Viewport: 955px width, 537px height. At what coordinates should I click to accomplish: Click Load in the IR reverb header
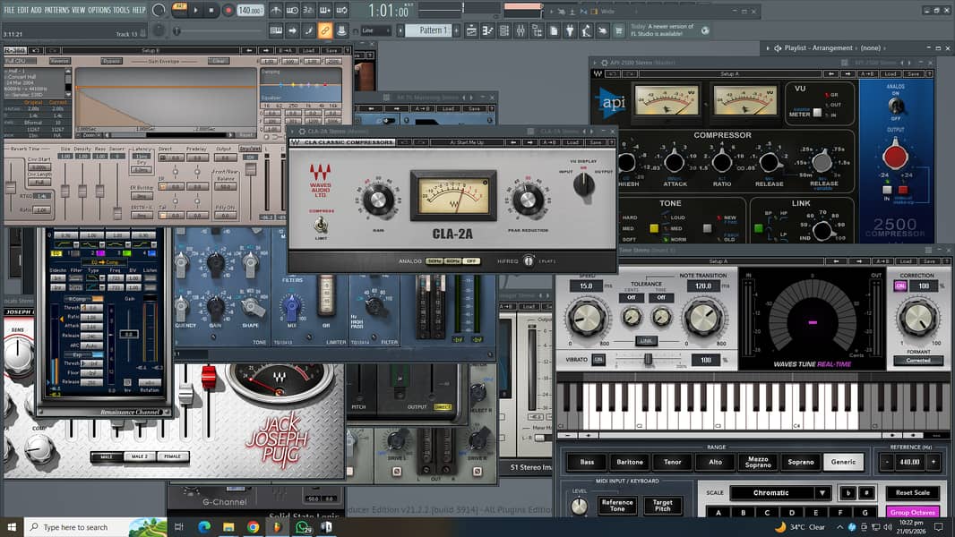(308, 50)
